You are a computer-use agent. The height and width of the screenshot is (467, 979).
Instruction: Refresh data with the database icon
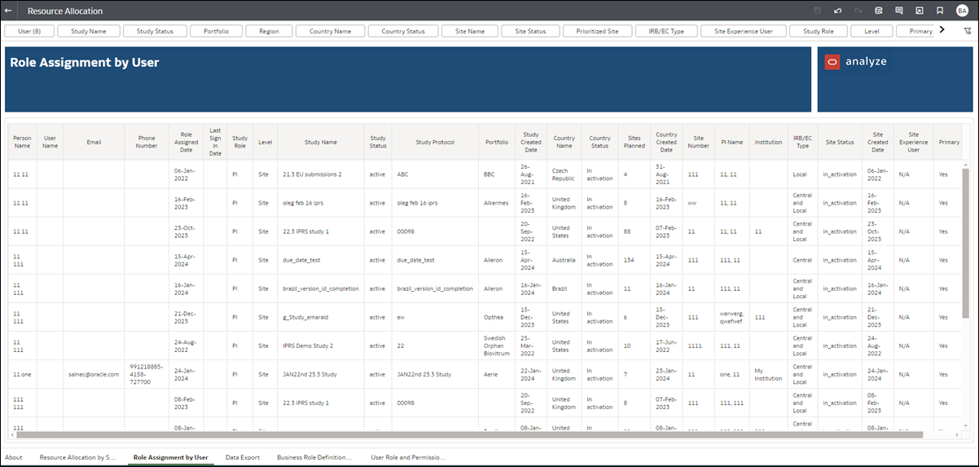click(x=879, y=11)
